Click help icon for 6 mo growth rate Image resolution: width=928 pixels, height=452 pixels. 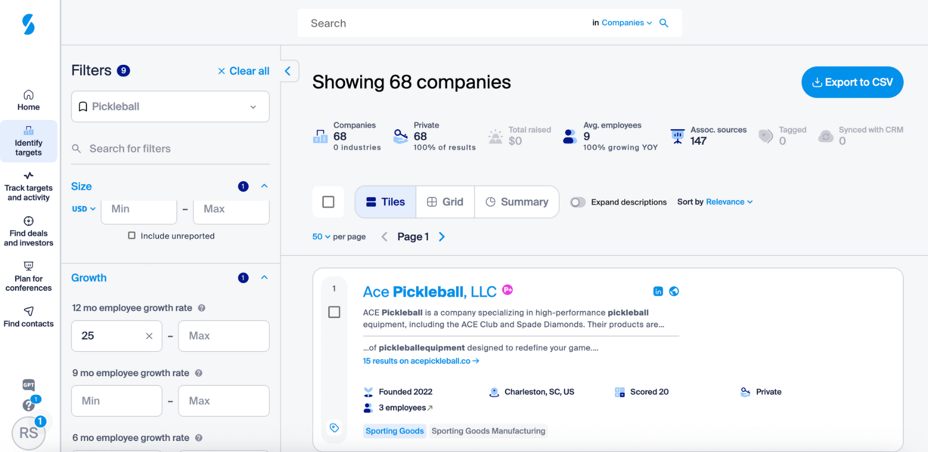coord(198,438)
